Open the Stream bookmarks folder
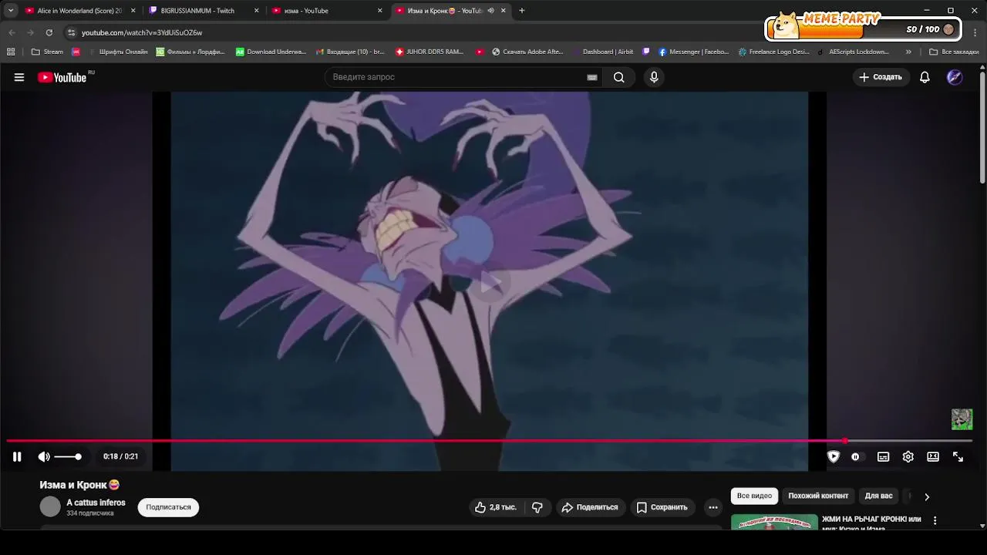Screen dimensions: 987x555 point(48,52)
